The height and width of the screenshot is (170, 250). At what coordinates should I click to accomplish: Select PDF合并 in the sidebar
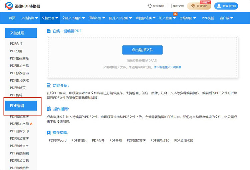16,44
